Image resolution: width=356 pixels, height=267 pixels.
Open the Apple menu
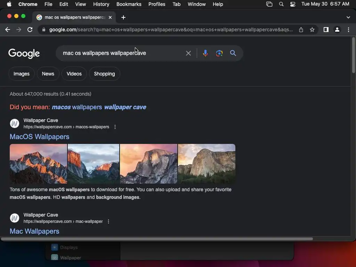(x=9, y=4)
